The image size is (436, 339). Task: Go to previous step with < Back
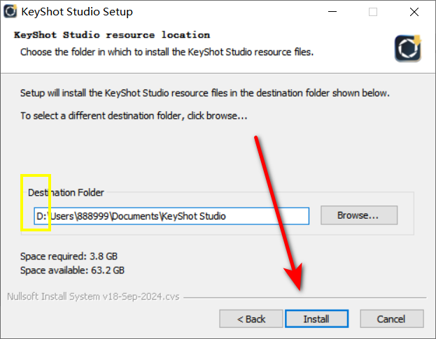point(251,319)
